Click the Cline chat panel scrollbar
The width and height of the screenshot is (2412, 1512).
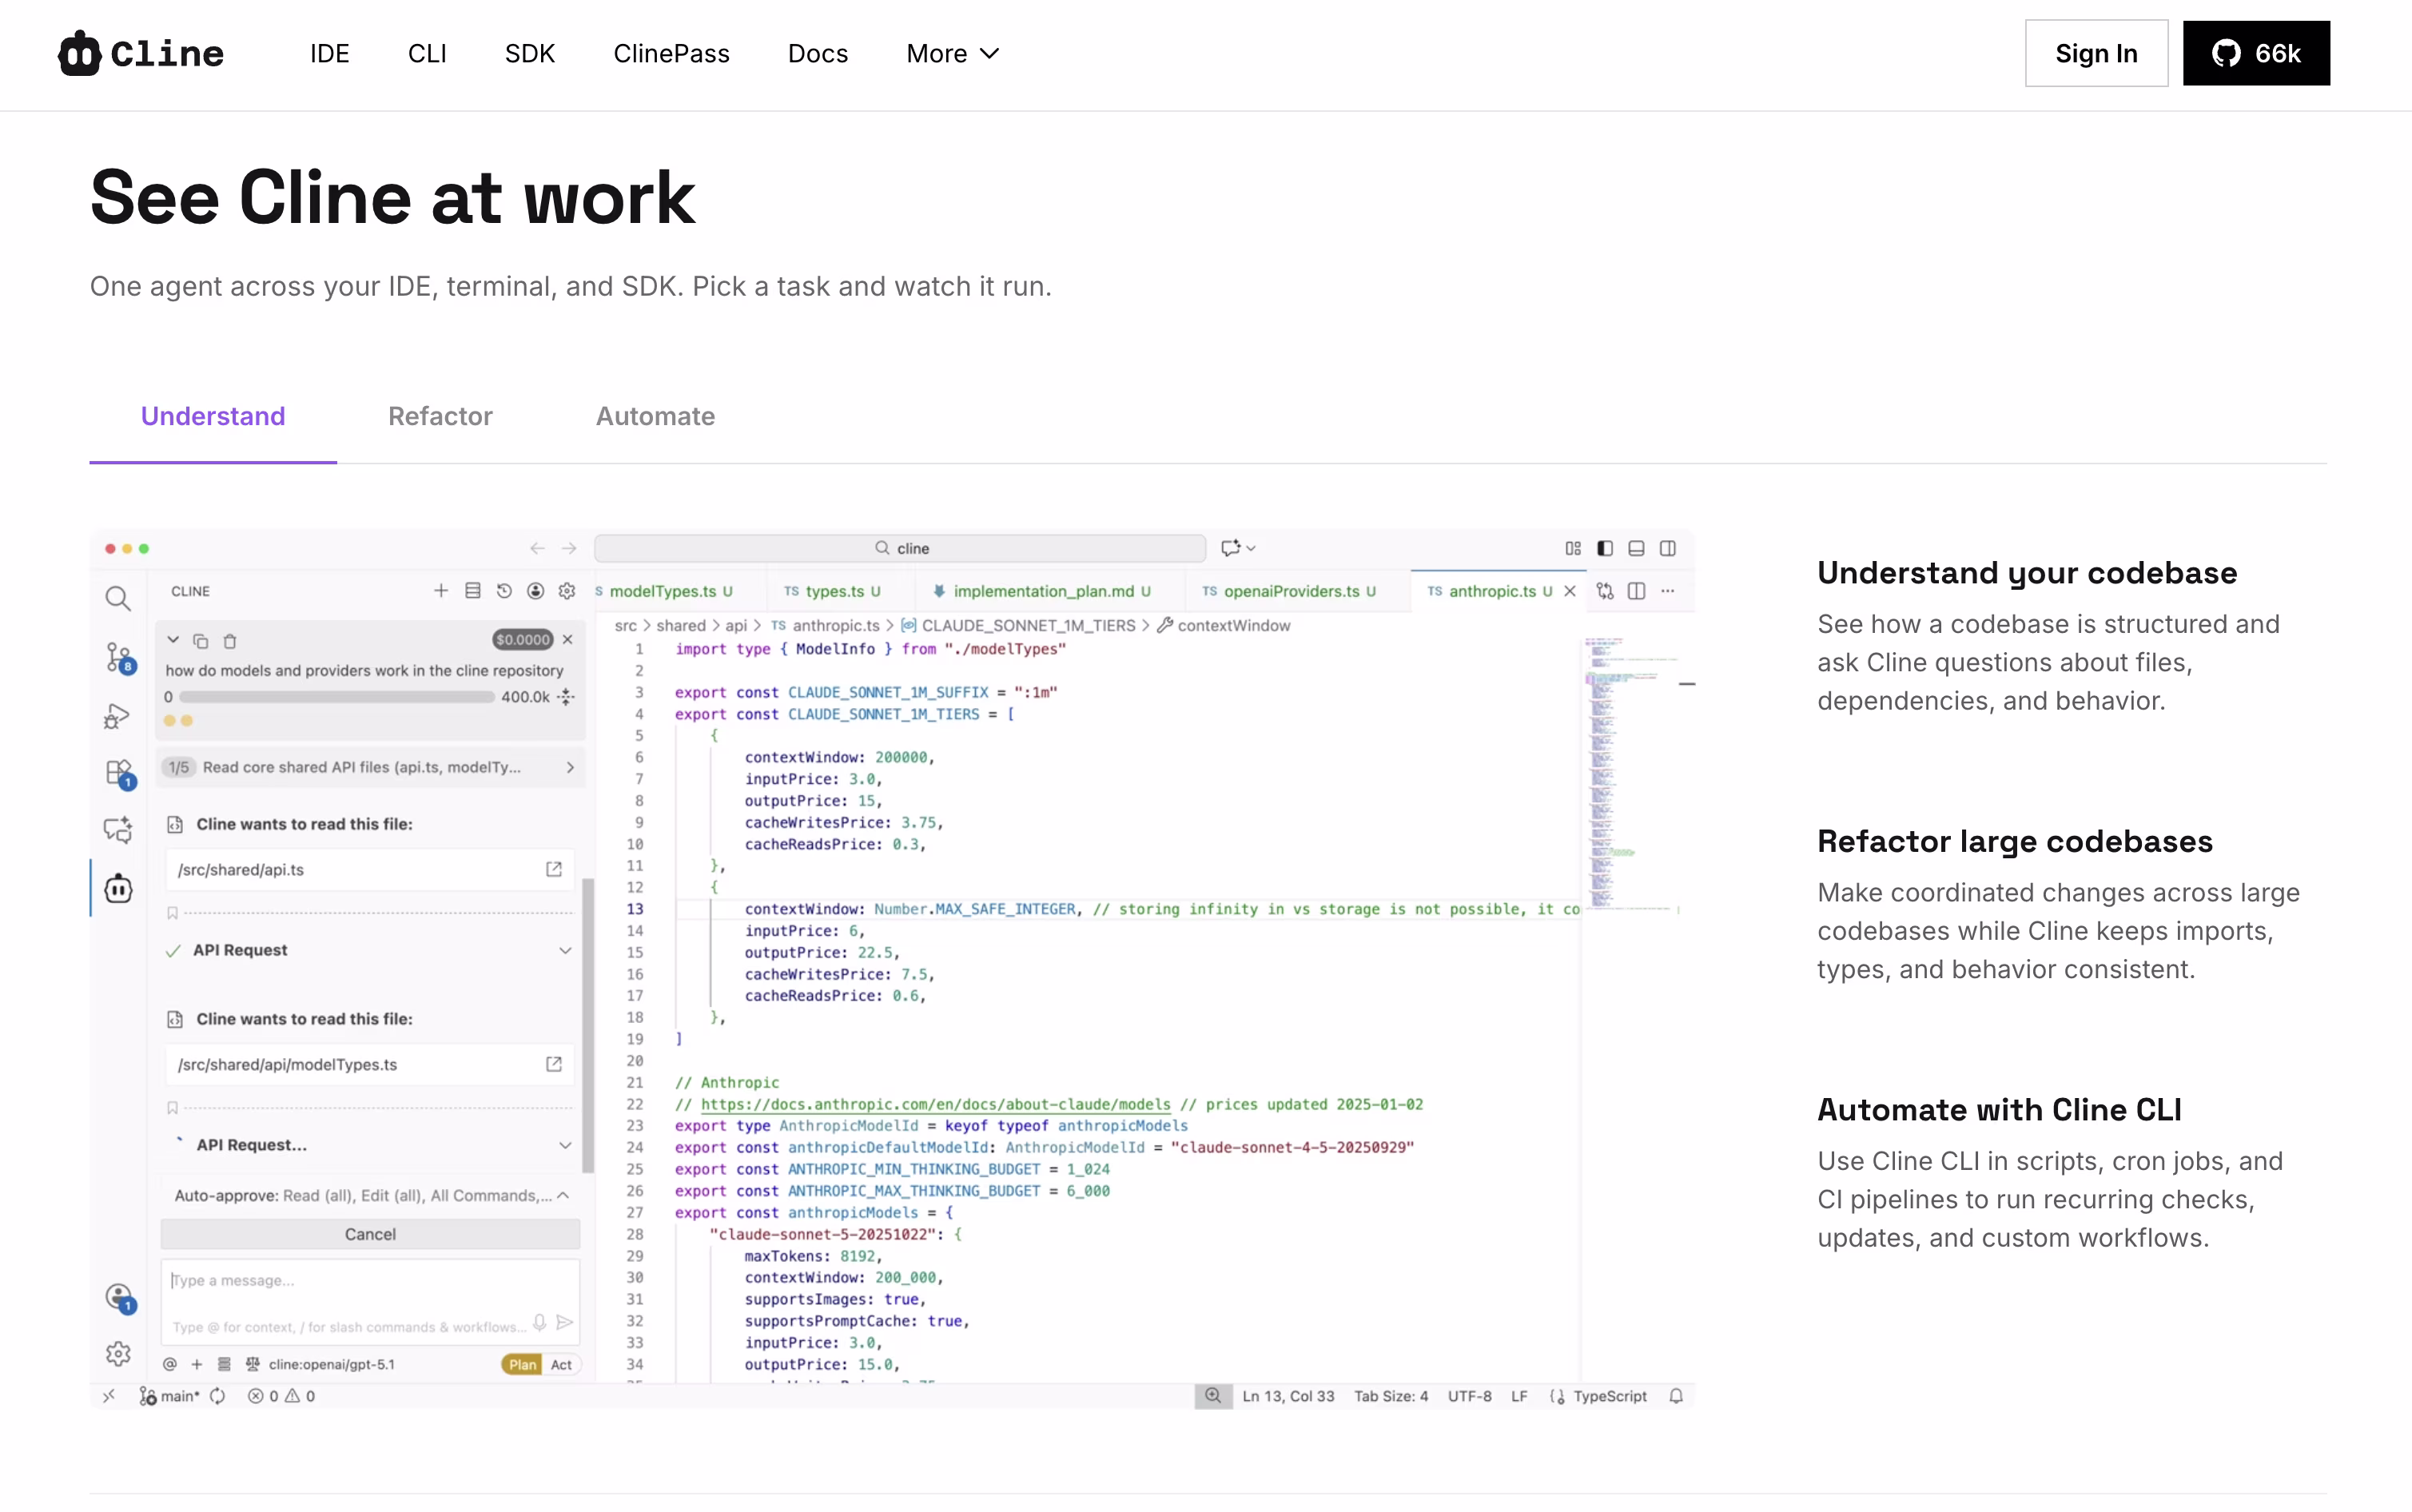click(x=588, y=1025)
